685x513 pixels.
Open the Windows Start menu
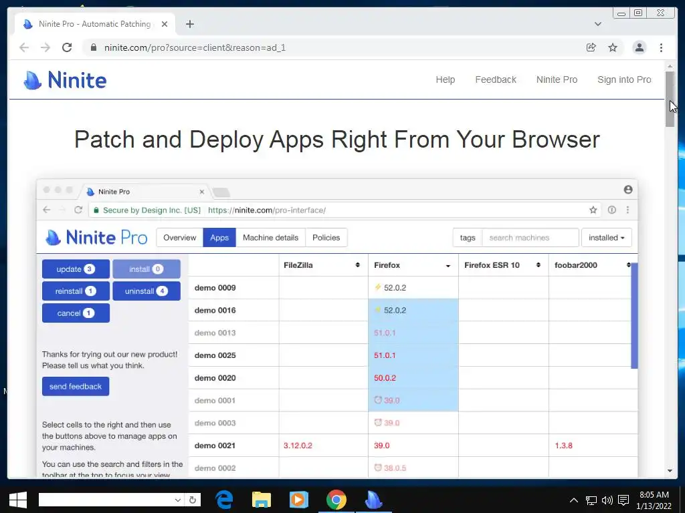pos(18,500)
